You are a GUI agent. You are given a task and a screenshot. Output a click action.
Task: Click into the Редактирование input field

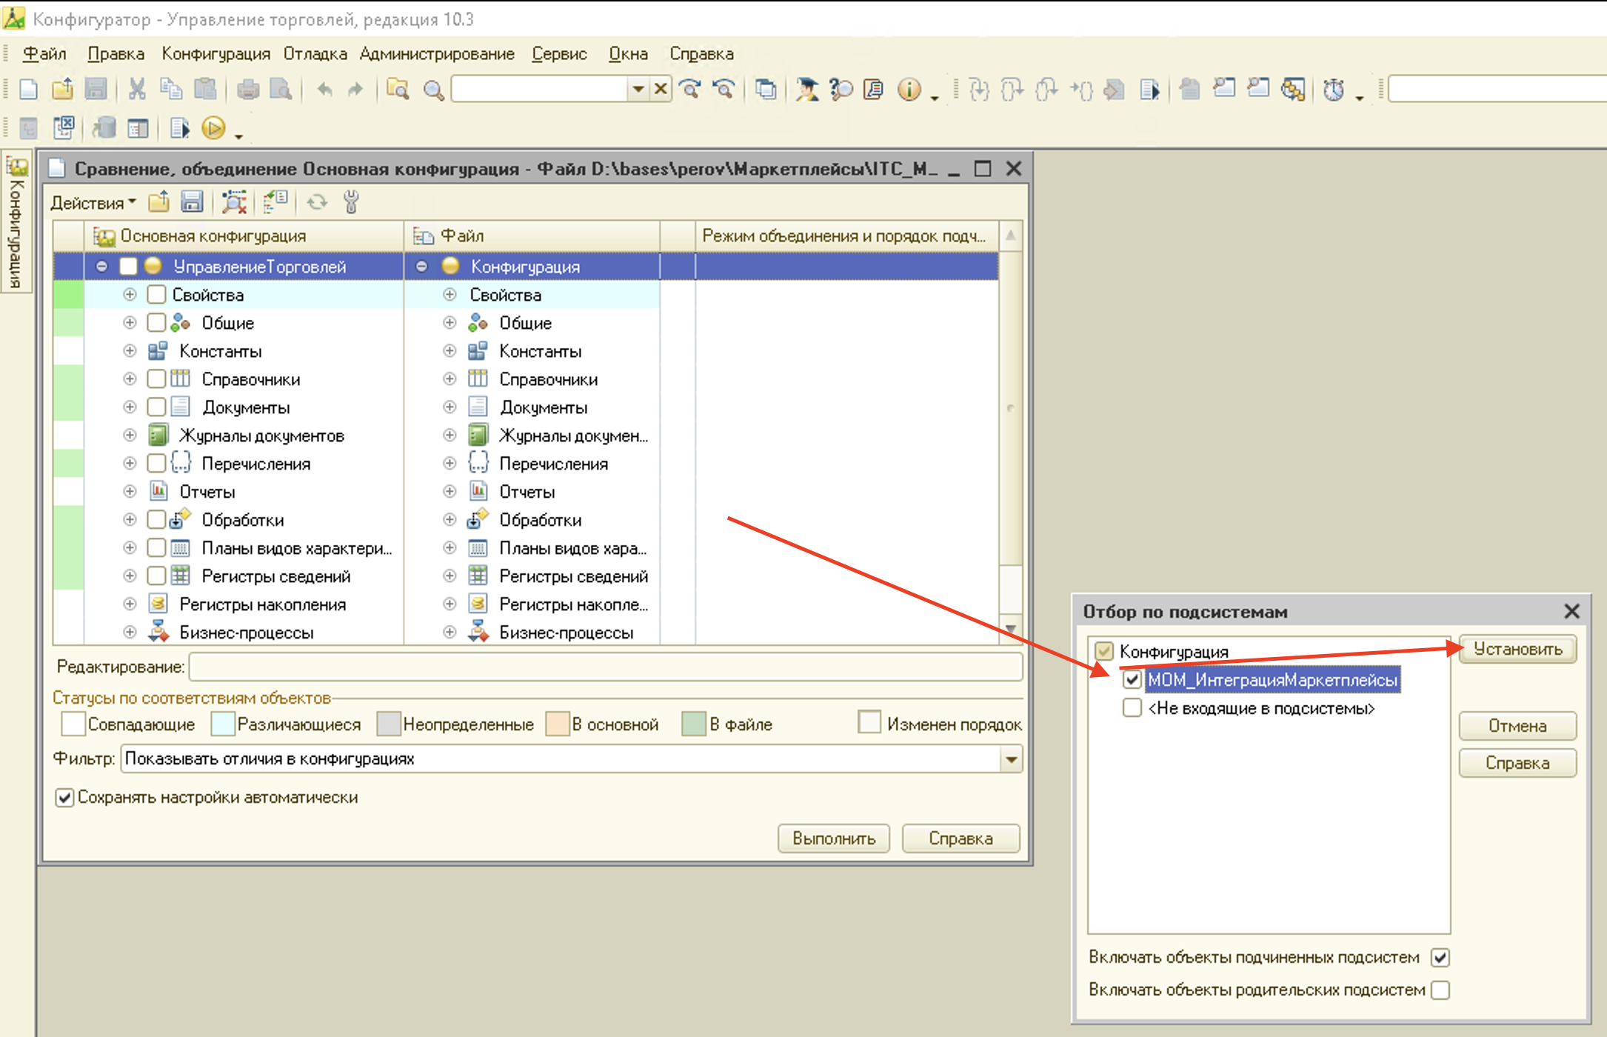point(606,667)
